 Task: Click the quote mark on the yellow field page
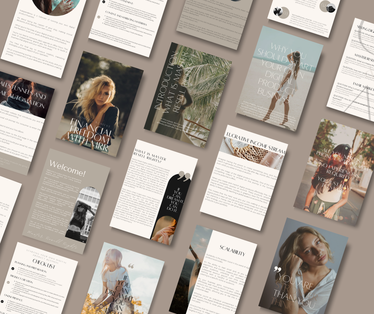(131, 266)
